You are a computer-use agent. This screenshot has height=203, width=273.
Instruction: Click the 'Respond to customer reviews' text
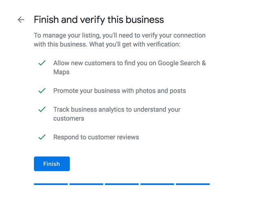[x=96, y=137]
